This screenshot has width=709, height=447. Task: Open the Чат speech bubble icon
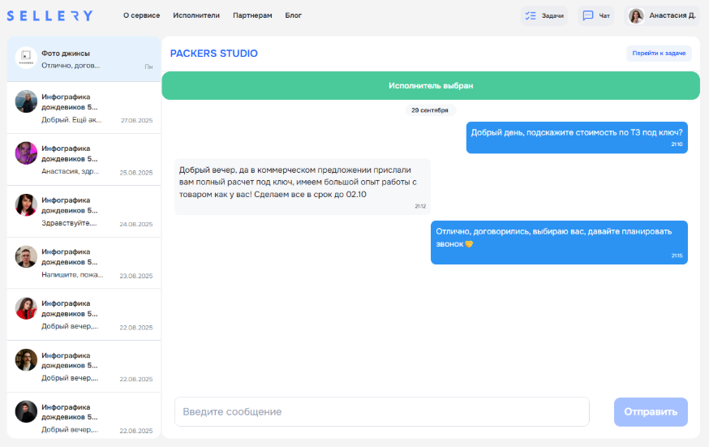pos(588,15)
